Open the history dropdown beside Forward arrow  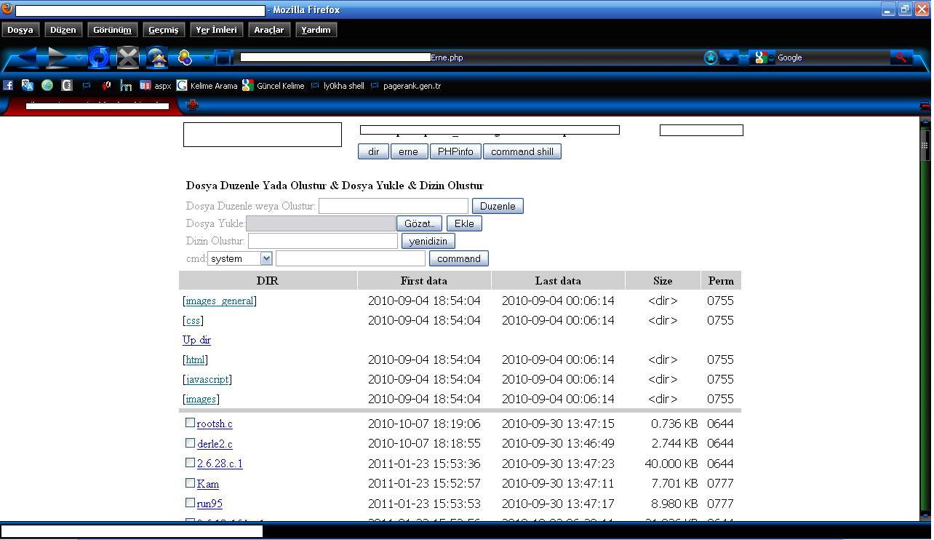pyautogui.click(x=79, y=57)
